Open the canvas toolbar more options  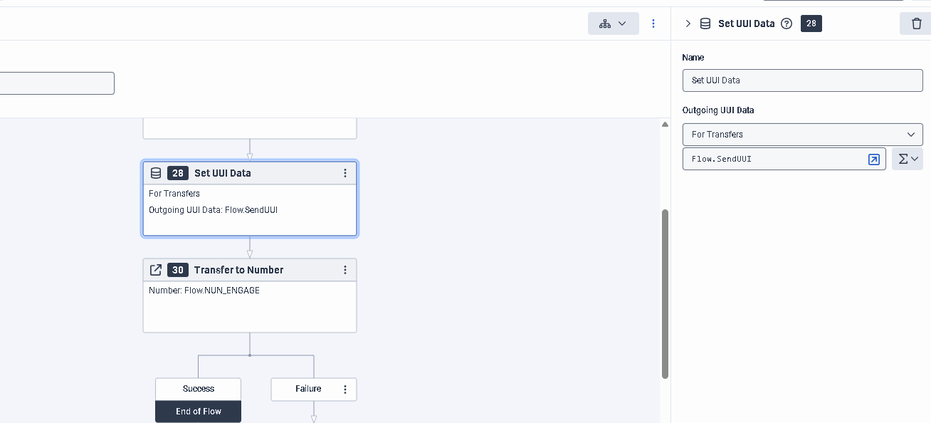tap(653, 23)
